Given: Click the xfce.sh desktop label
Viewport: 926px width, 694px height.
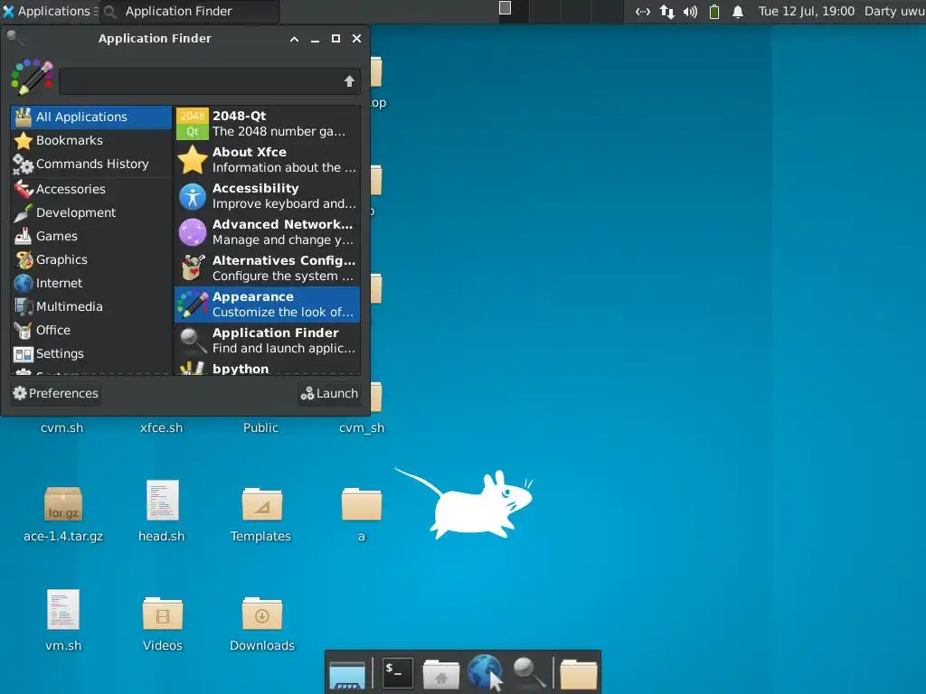Looking at the screenshot, I should click(161, 427).
